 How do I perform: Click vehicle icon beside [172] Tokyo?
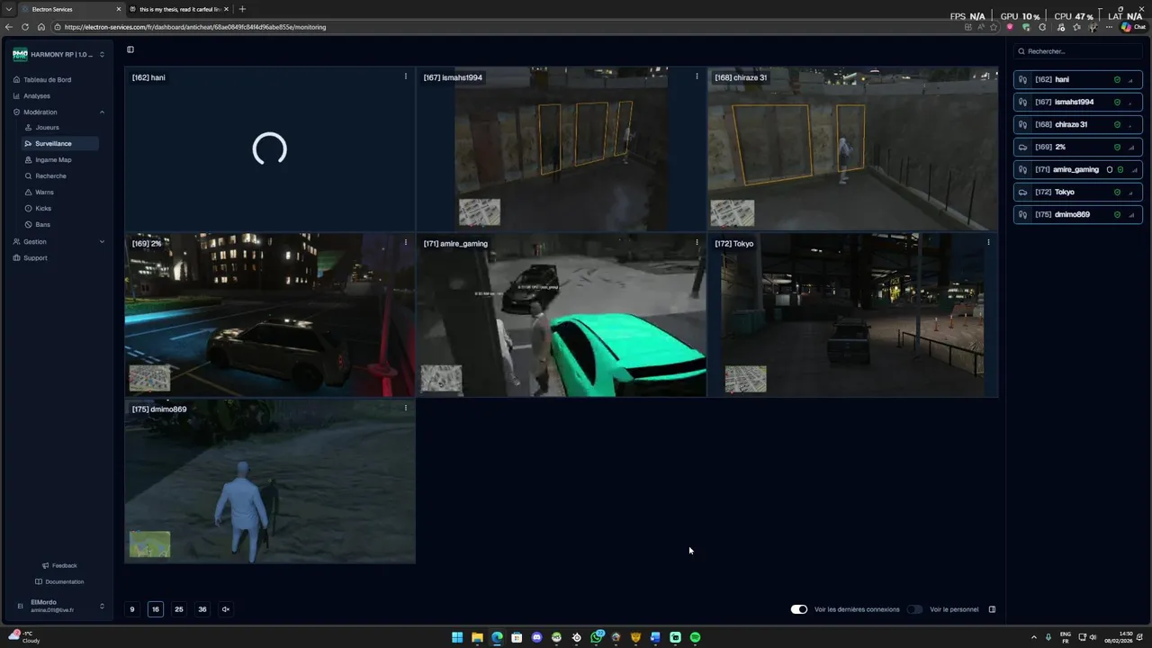(x=1023, y=193)
